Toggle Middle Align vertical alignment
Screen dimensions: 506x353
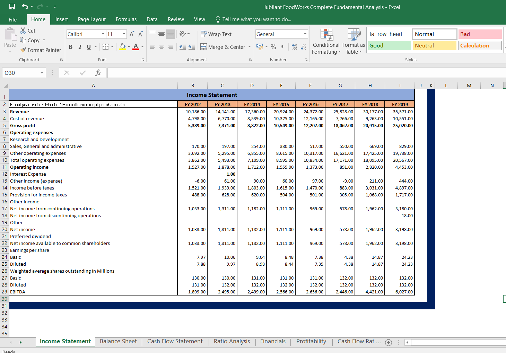click(x=162, y=34)
